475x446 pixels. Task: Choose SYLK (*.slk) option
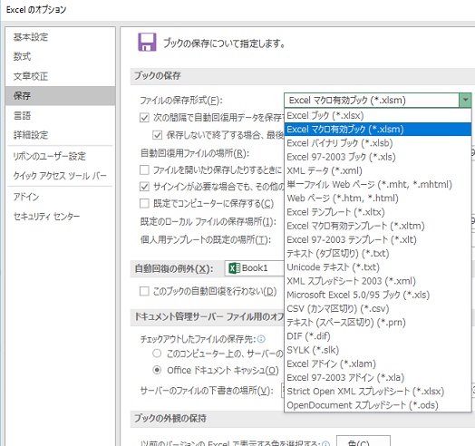pos(378,350)
